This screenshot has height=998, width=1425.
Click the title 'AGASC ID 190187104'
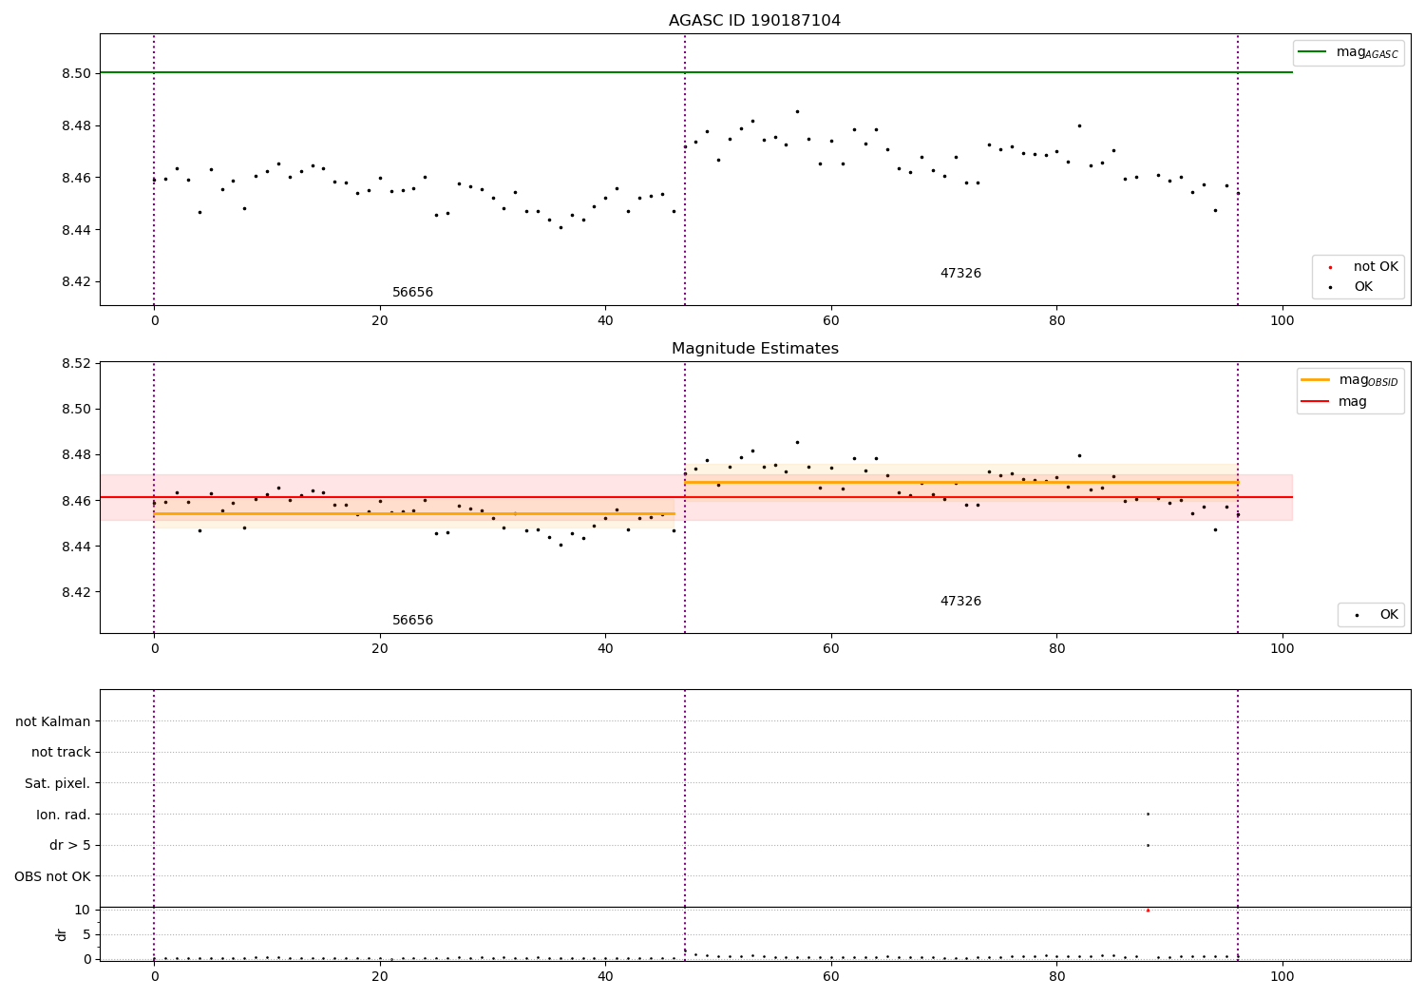coord(754,21)
